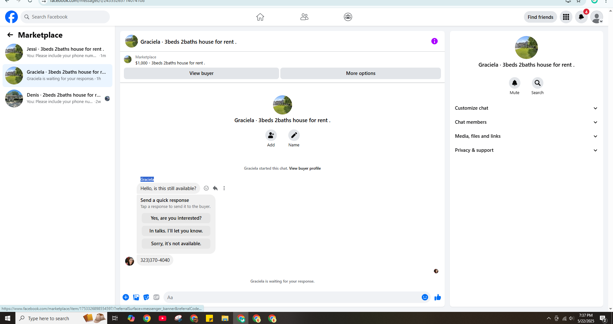Open the Home feed icon
Viewport: 613px width, 324px height.
260,17
